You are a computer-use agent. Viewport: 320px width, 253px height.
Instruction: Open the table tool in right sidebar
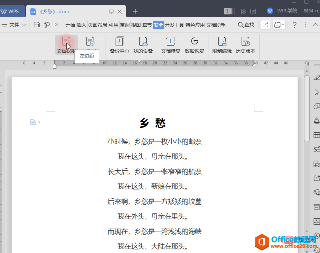pyautogui.click(x=316, y=135)
